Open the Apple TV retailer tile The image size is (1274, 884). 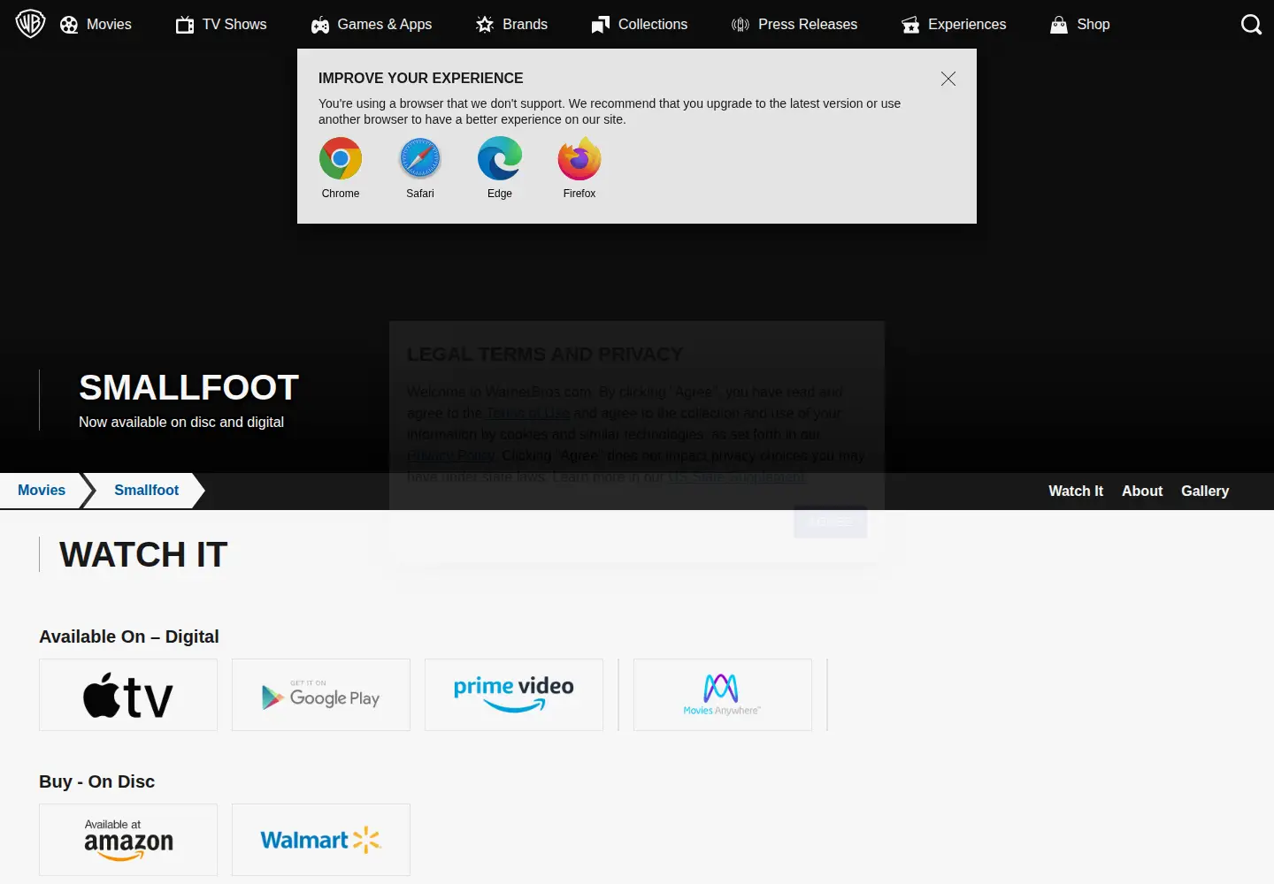click(128, 695)
